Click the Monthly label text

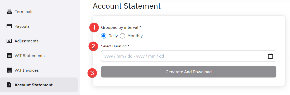tap(135, 36)
